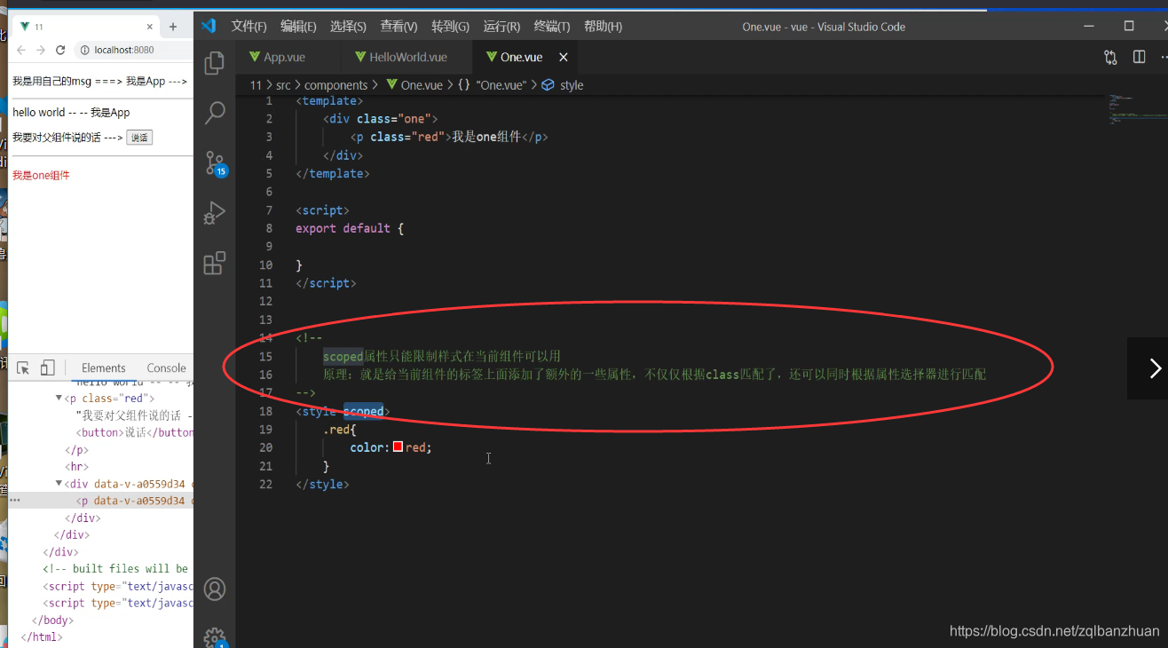Click the 说话 button on the page

(x=139, y=138)
